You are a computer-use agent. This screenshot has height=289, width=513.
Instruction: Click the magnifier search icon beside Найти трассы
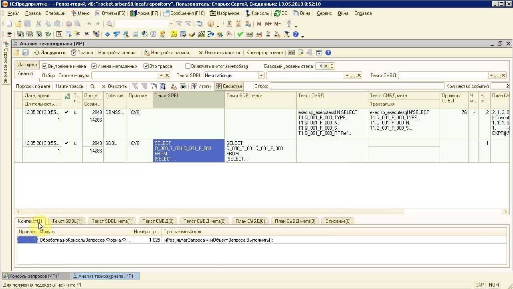[93, 86]
